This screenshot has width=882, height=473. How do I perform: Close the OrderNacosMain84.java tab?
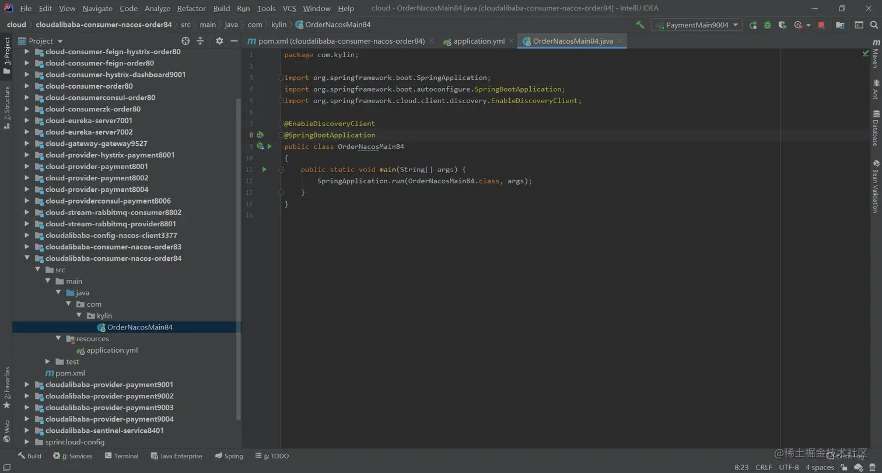tap(621, 41)
